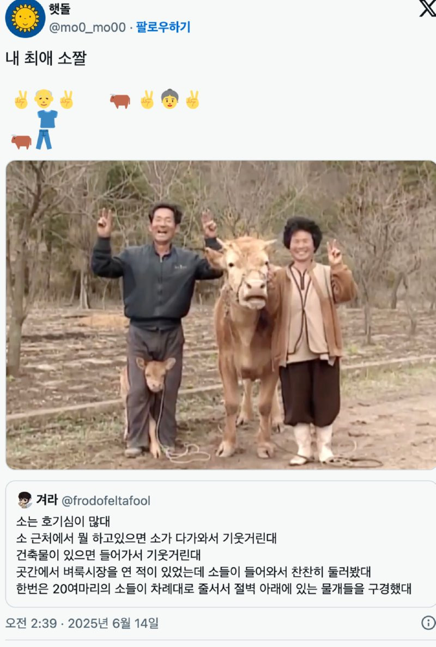Open the @mo0_mo00 handle
The width and height of the screenshot is (436, 647).
click(87, 27)
